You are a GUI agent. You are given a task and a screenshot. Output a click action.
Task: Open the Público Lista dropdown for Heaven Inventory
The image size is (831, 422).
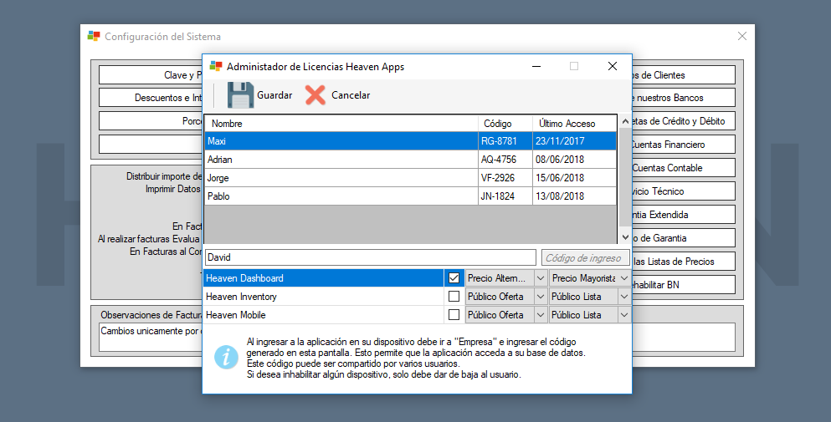tap(590, 297)
